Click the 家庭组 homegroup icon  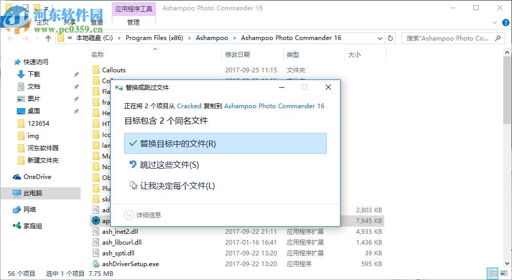(x=16, y=226)
